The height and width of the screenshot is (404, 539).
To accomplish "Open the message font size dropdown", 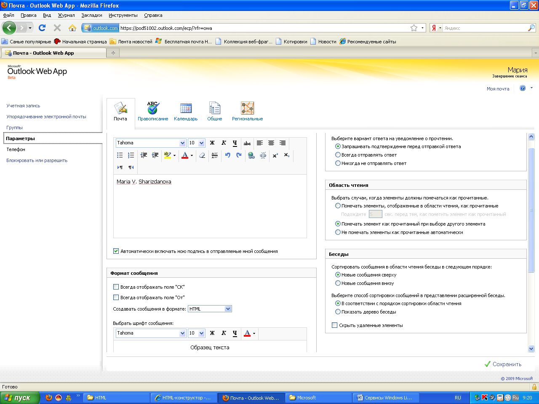I will coord(201,333).
